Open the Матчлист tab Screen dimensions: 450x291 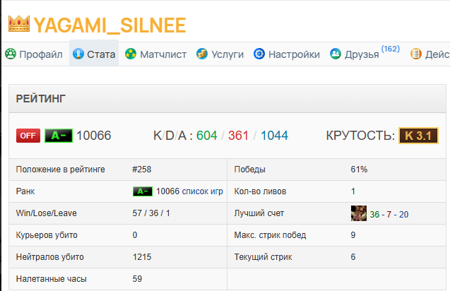[156, 54]
